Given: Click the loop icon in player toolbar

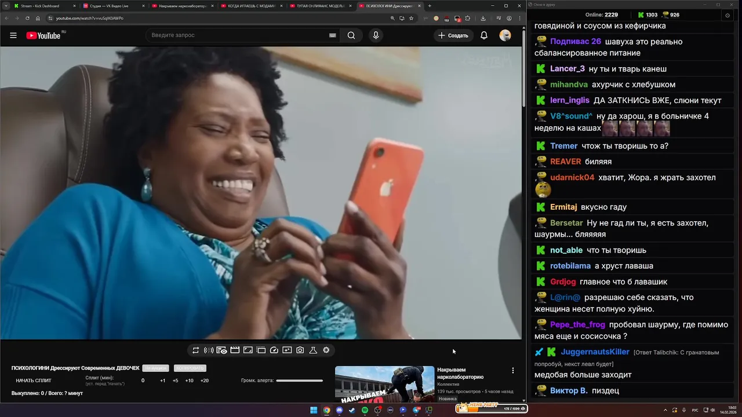Looking at the screenshot, I should [x=195, y=350].
